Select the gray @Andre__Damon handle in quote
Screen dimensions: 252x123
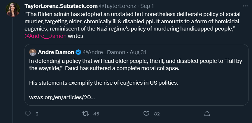[104, 52]
